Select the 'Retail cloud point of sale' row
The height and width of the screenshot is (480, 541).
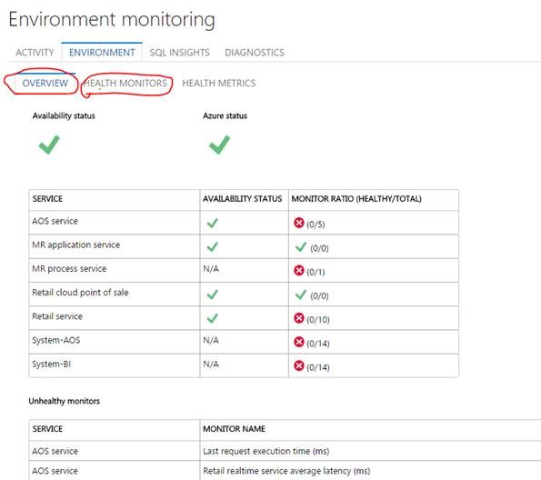coord(244,294)
